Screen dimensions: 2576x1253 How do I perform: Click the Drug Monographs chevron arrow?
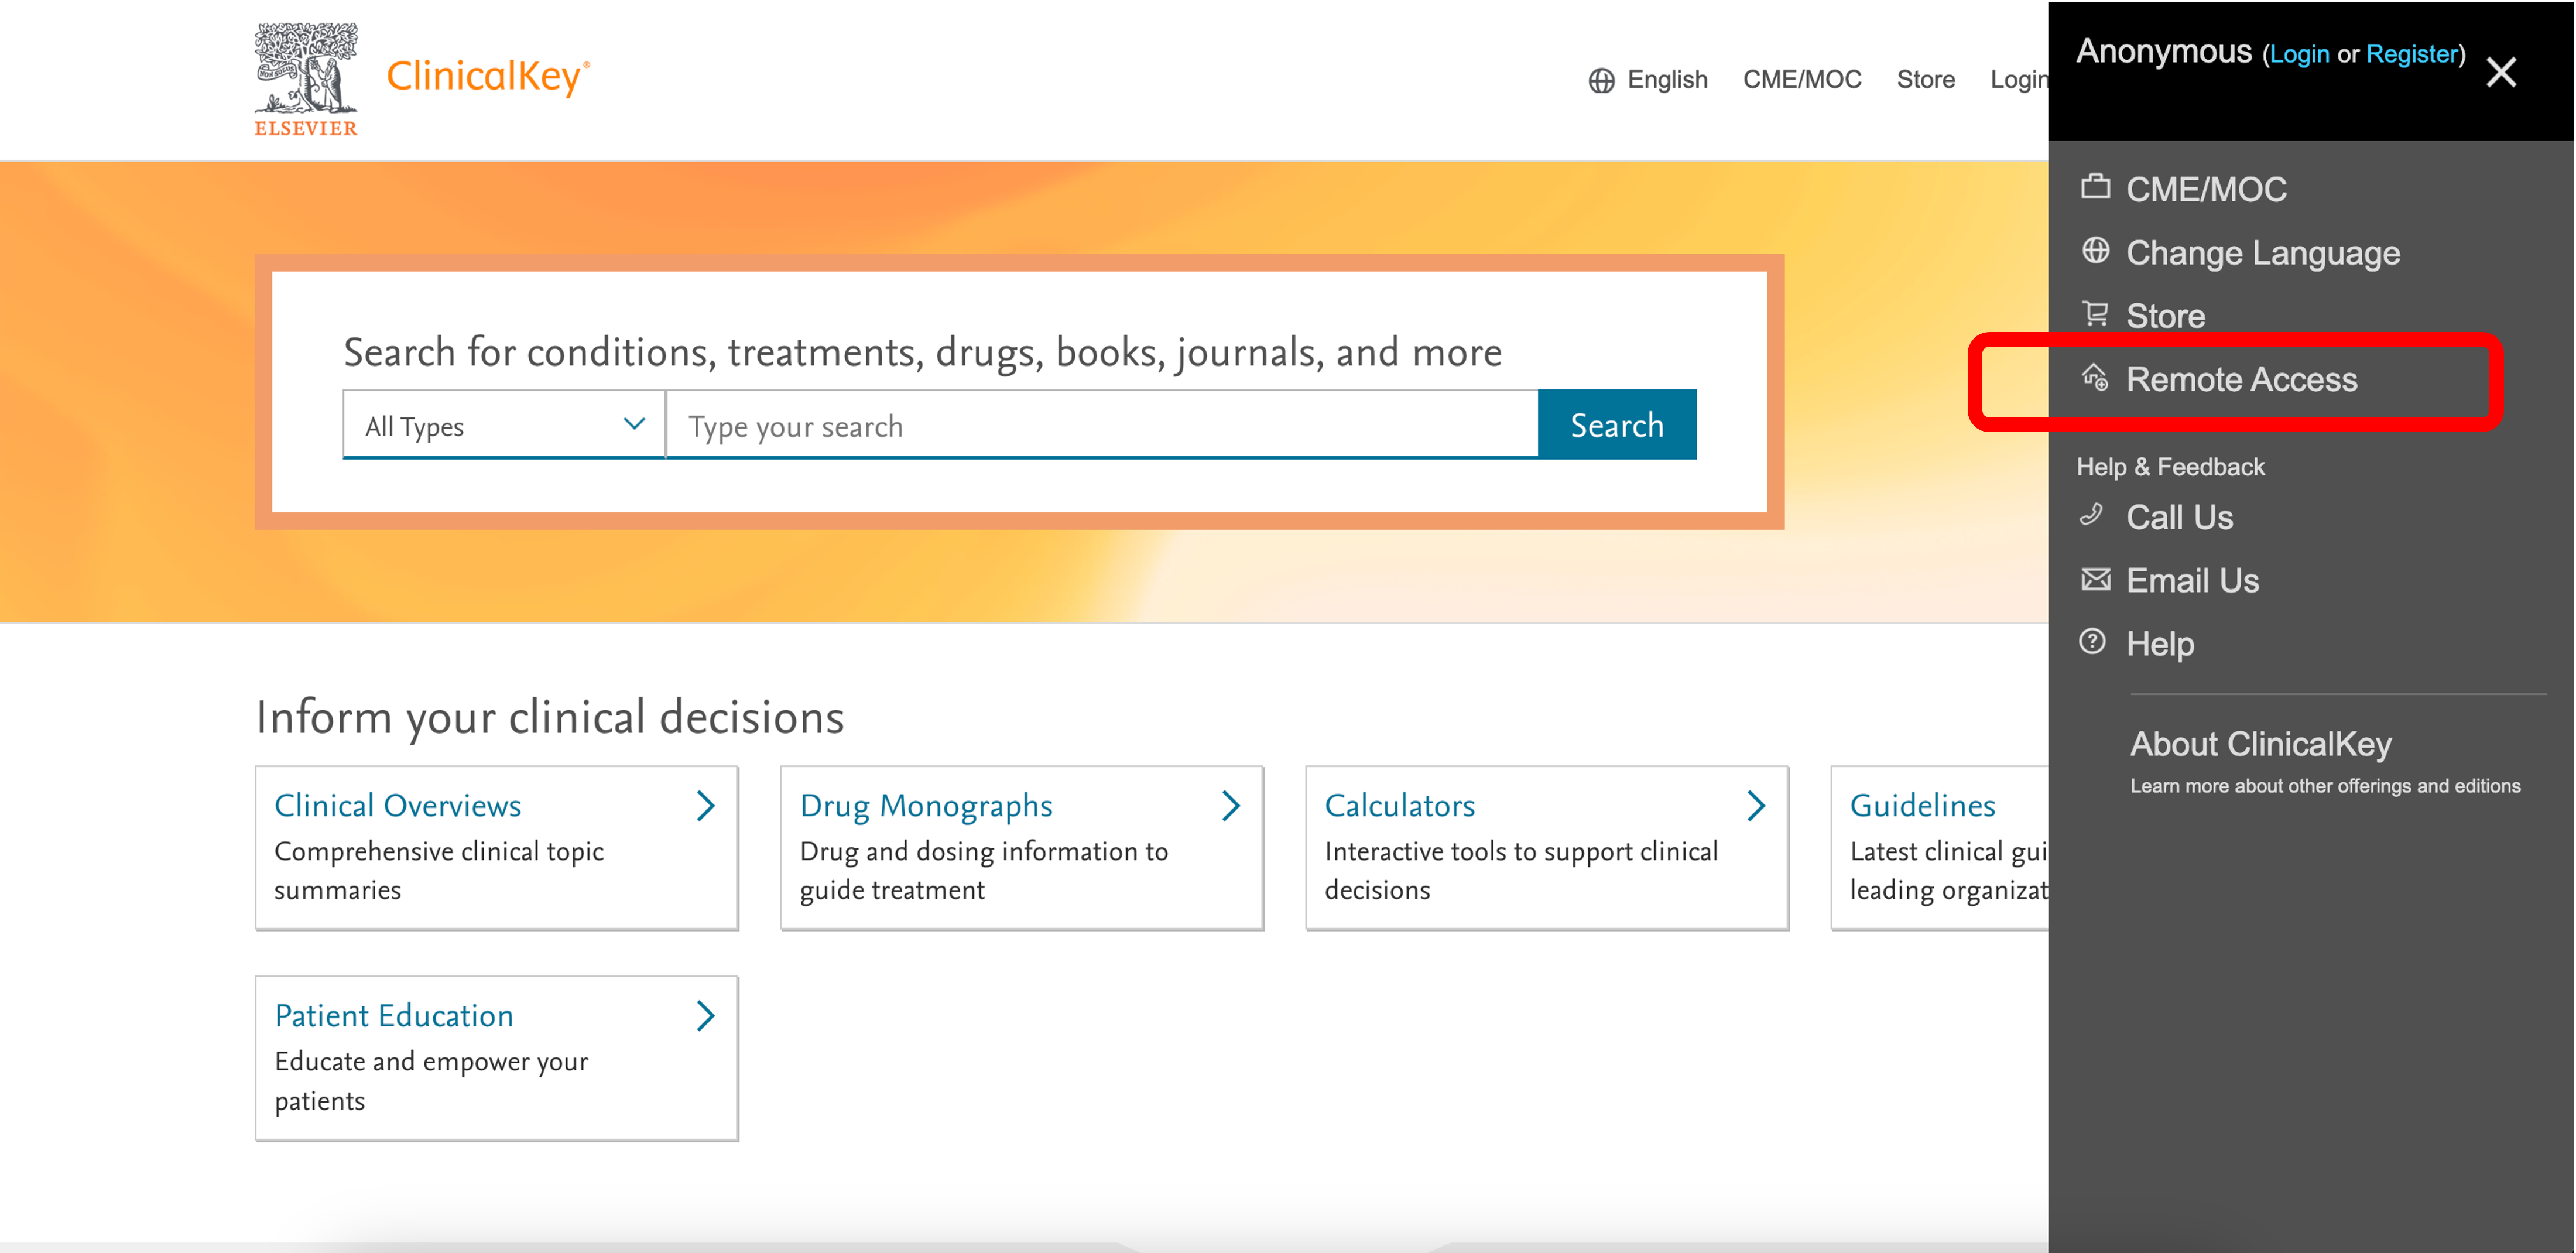pos(1230,806)
